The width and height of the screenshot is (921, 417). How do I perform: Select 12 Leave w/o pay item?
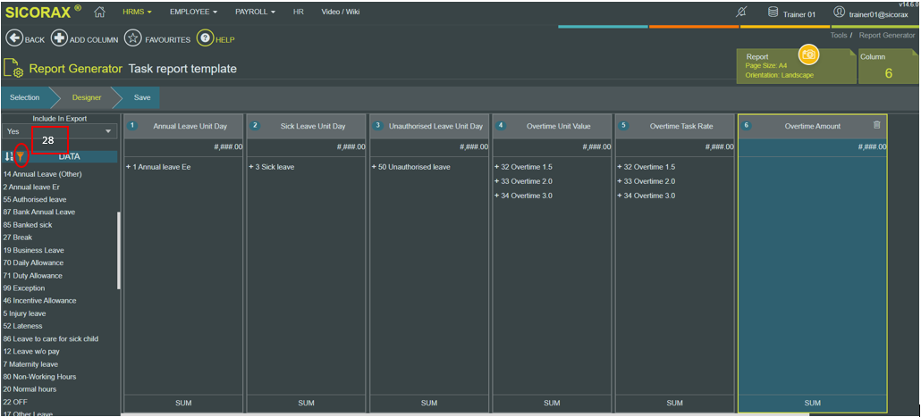[31, 351]
